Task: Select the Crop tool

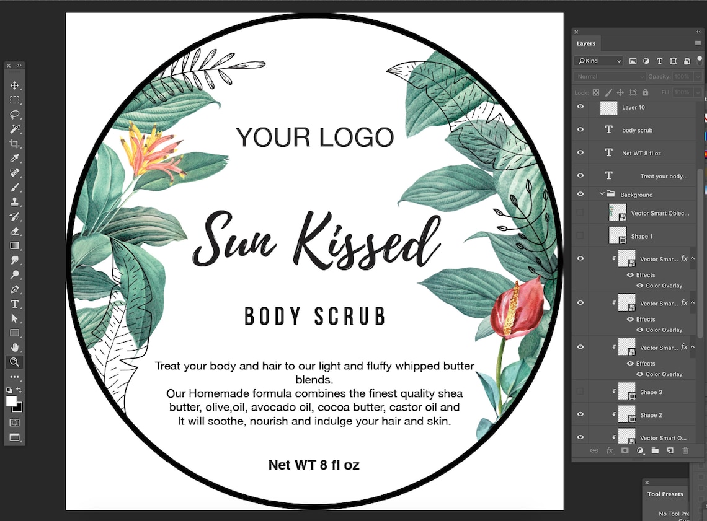Action: pyautogui.click(x=14, y=143)
